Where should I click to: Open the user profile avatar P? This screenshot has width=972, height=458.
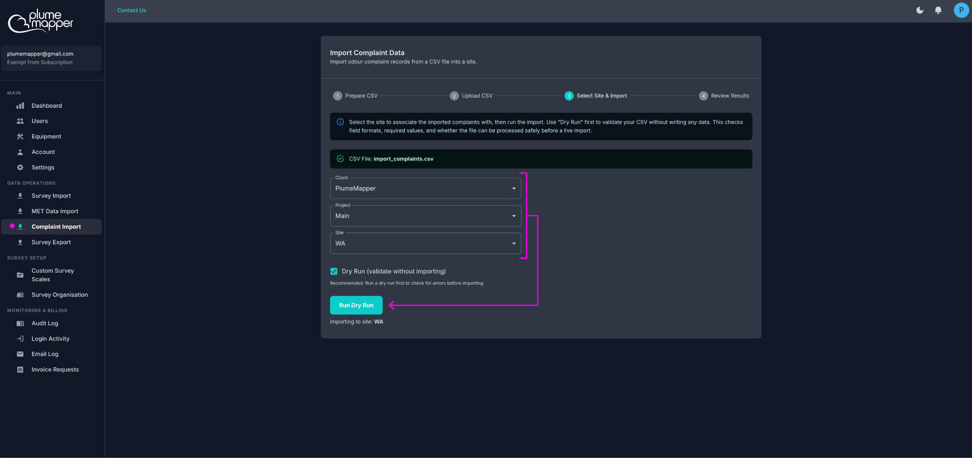pyautogui.click(x=961, y=10)
